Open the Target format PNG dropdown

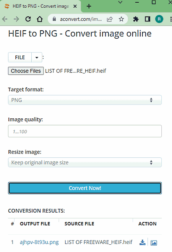(85, 100)
